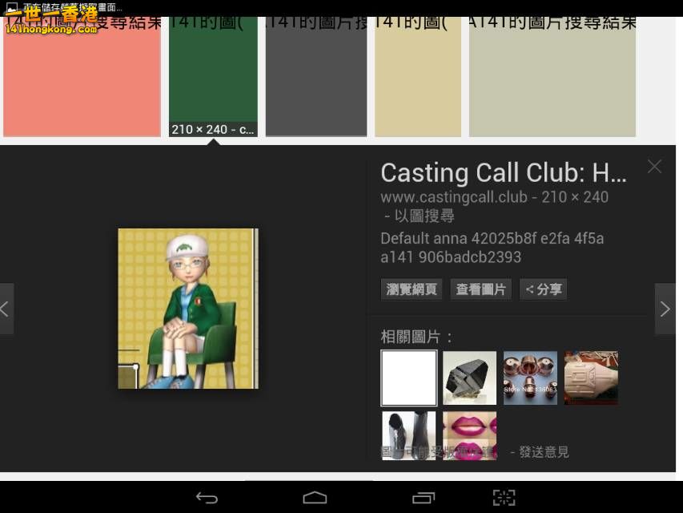Click the 相關圖片 heading text
Viewport: 683px width, 513px height.
(416, 337)
